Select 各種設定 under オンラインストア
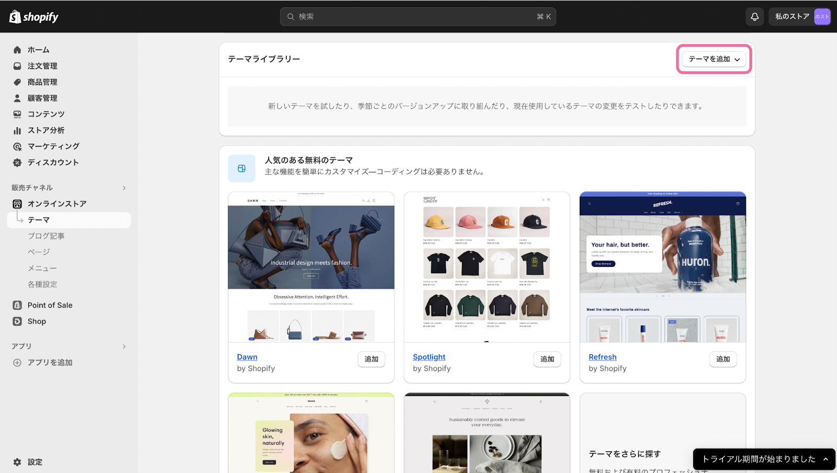837x473 pixels. 42,285
